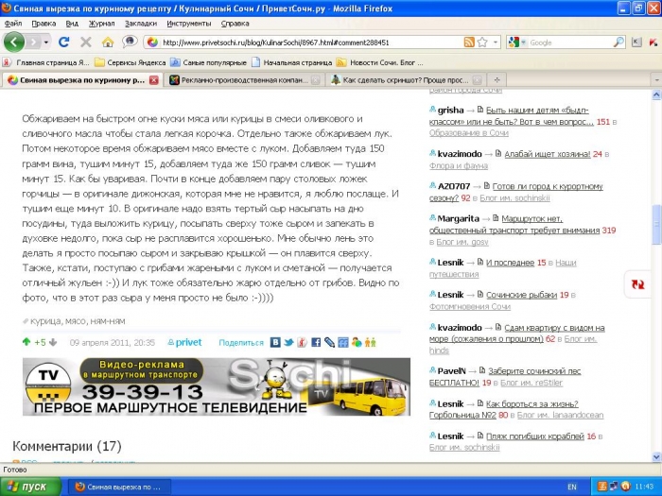
Task: Click the browser Back arrow button
Action: pyautogui.click(x=14, y=43)
